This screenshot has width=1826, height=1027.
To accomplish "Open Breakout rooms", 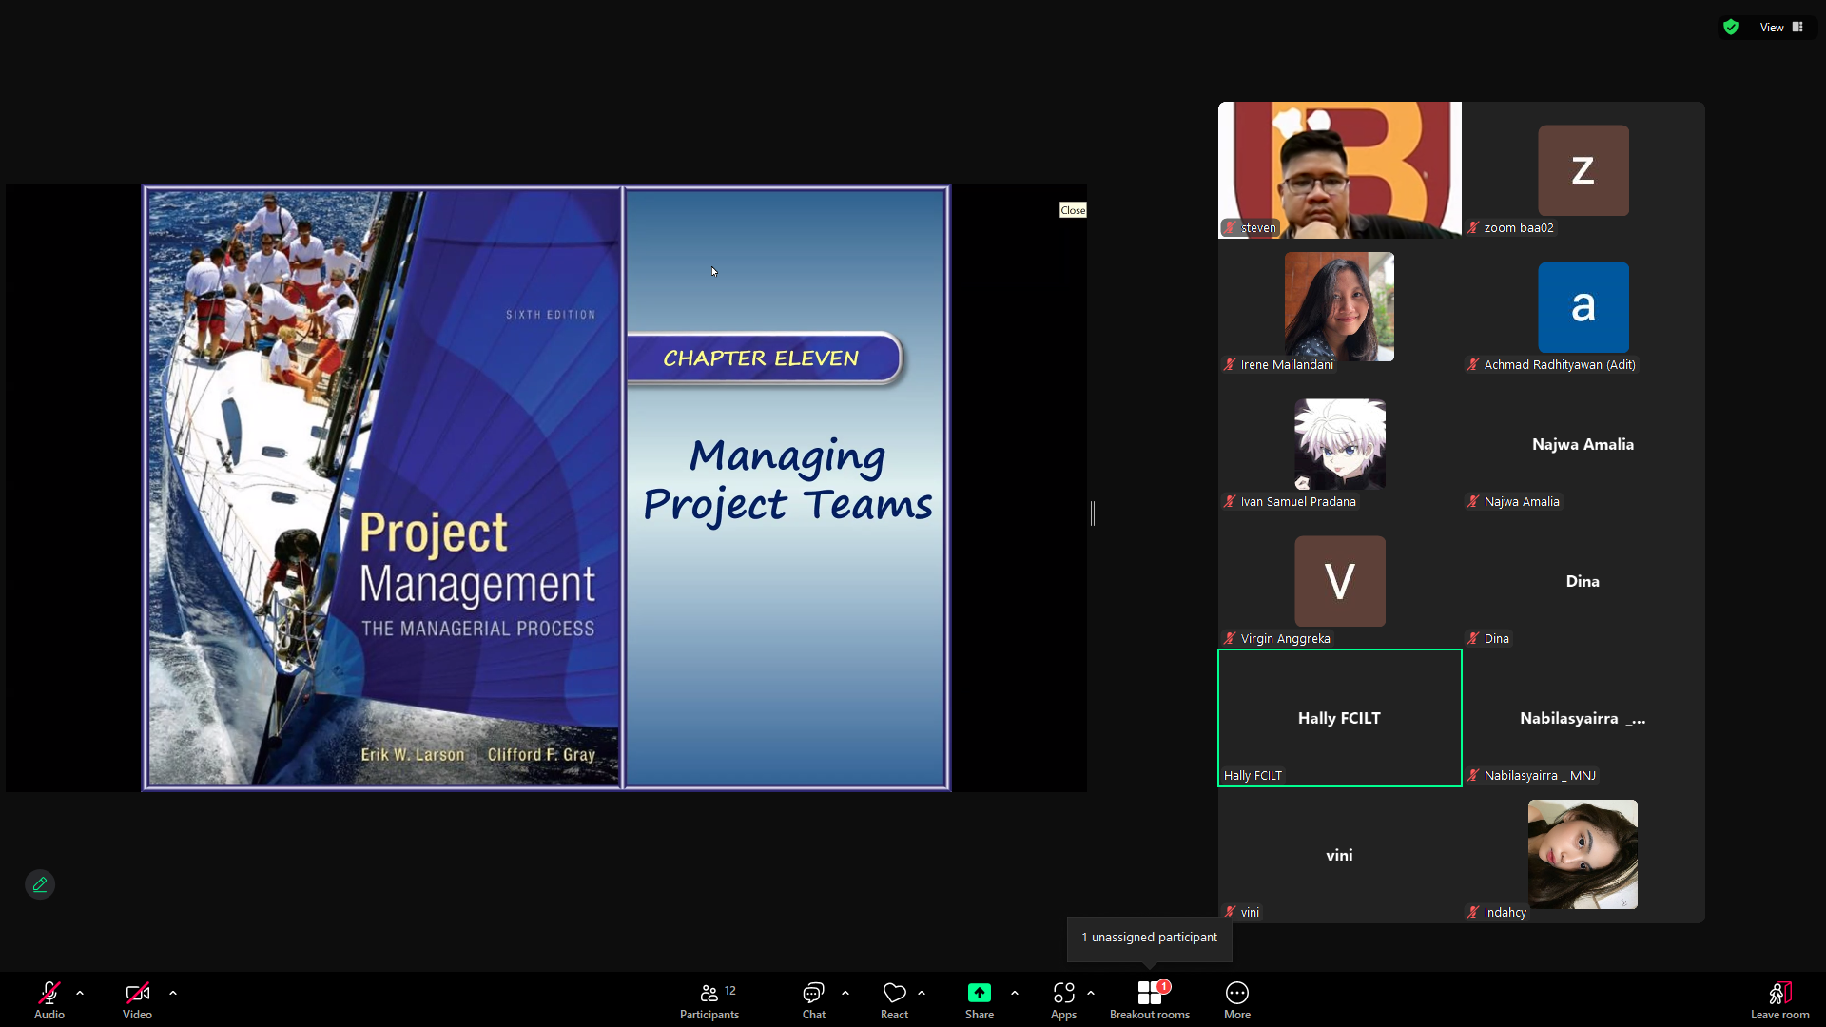I will pyautogui.click(x=1150, y=1001).
